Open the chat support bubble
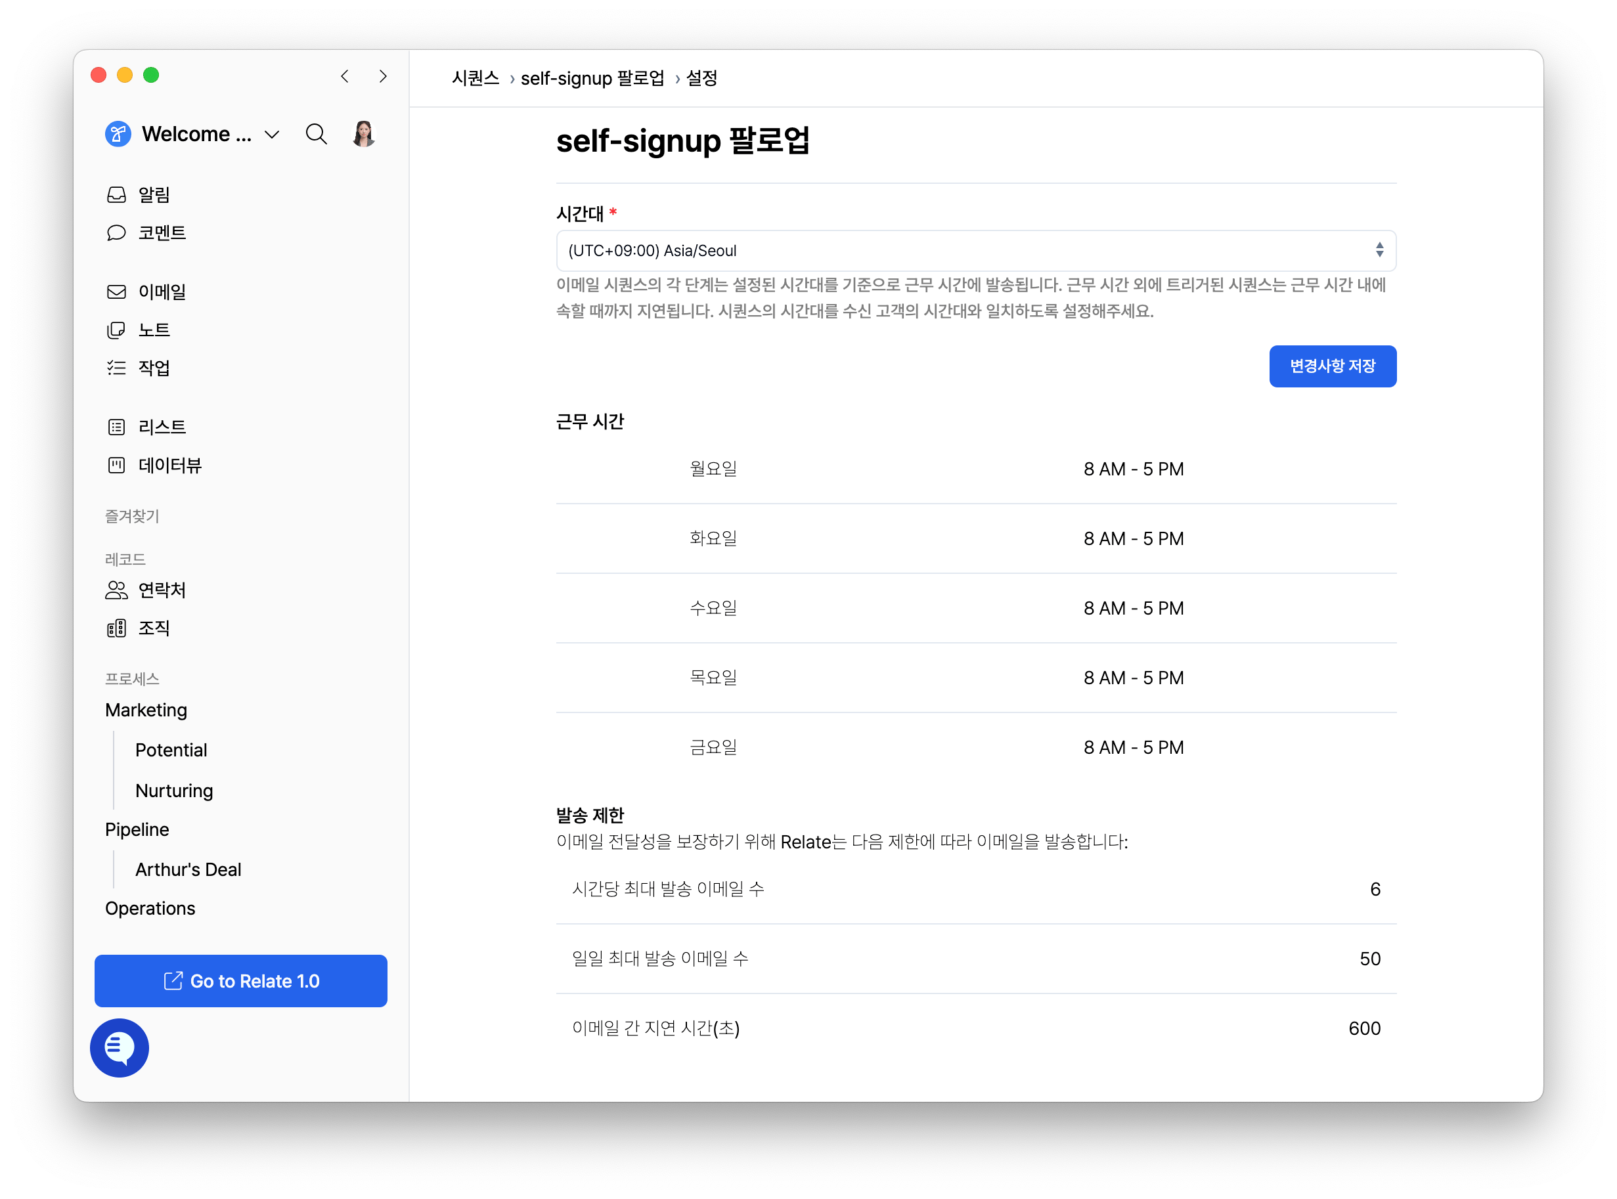This screenshot has width=1617, height=1199. coord(120,1048)
